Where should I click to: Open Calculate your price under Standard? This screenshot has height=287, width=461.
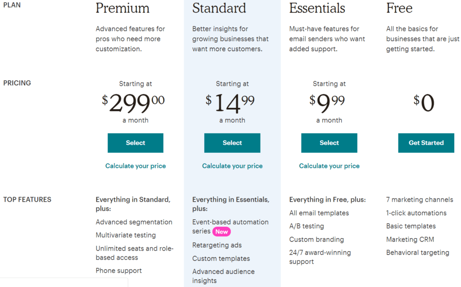coord(232,166)
